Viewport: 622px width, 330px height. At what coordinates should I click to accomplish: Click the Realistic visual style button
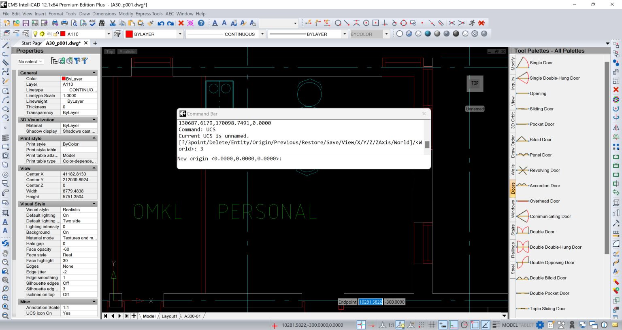(127, 52)
